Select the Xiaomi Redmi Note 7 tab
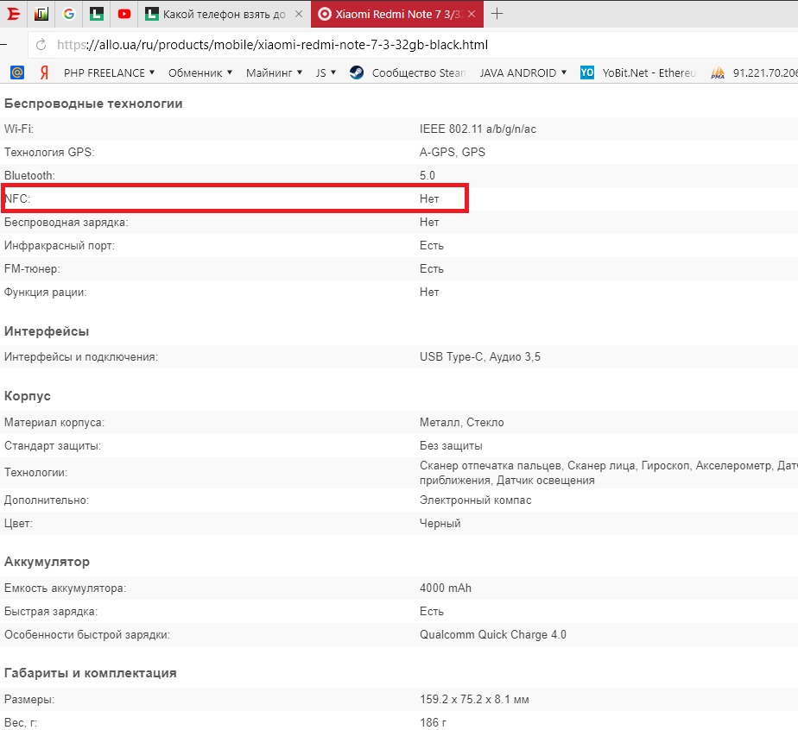The width and height of the screenshot is (798, 730). tap(397, 14)
